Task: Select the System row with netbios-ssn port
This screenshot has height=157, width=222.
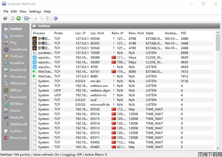Action: [x=122, y=86]
